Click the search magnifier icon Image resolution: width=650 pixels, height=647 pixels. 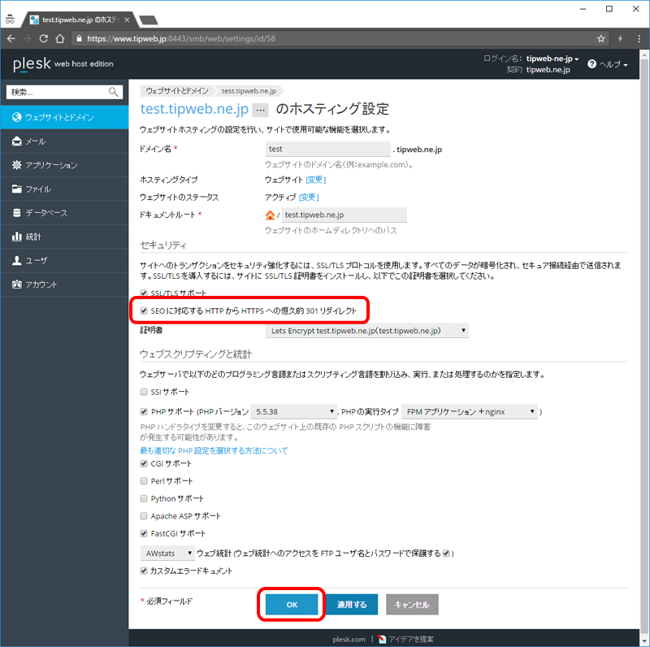click(x=113, y=92)
